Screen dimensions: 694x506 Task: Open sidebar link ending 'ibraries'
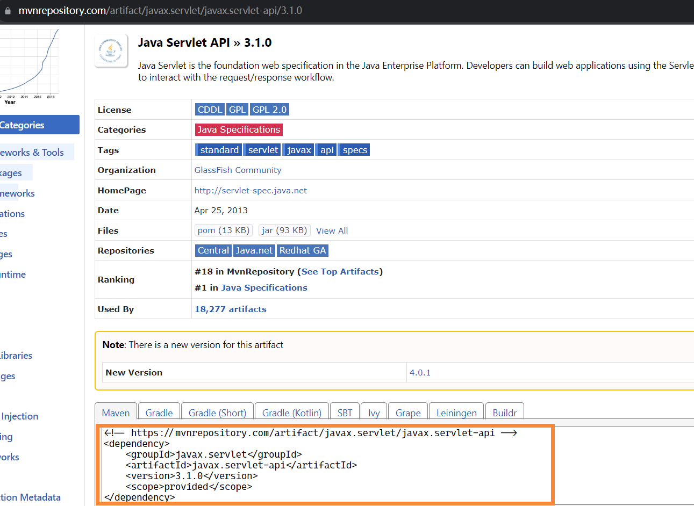(x=16, y=356)
